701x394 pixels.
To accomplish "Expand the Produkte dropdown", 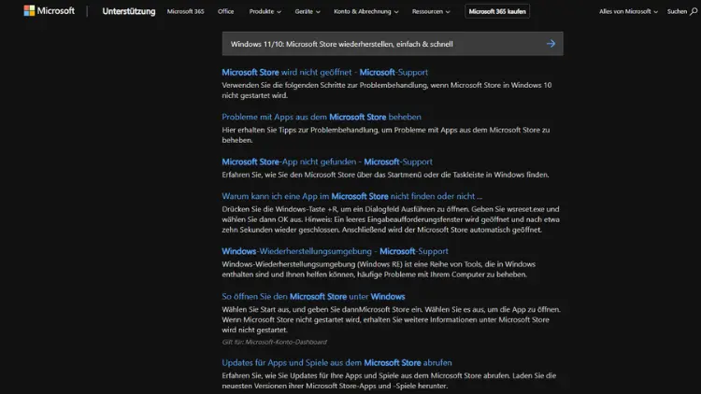I will (x=265, y=11).
